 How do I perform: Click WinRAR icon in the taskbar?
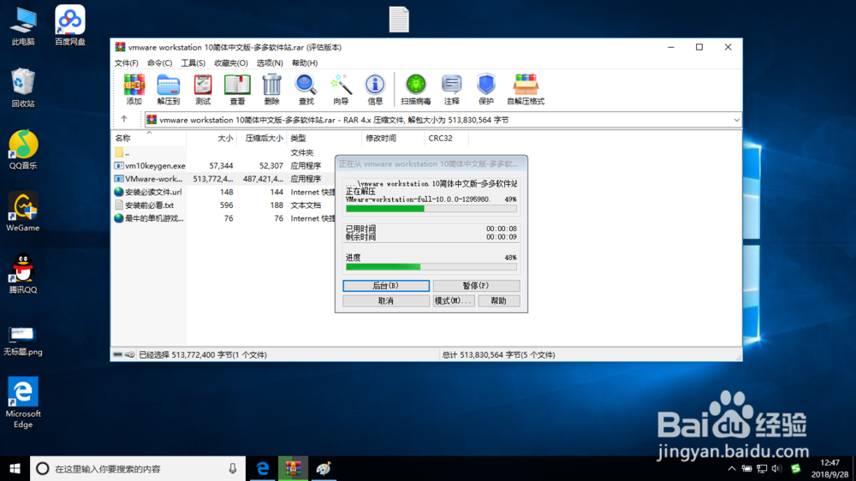click(x=293, y=468)
